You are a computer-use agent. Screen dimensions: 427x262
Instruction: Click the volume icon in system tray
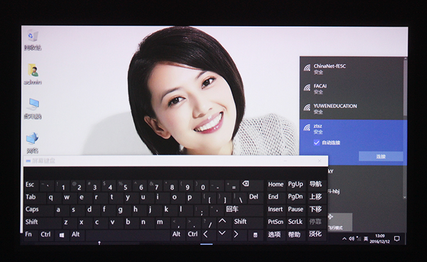coord(352,238)
